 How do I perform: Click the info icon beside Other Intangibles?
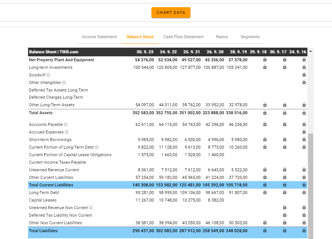64,82
